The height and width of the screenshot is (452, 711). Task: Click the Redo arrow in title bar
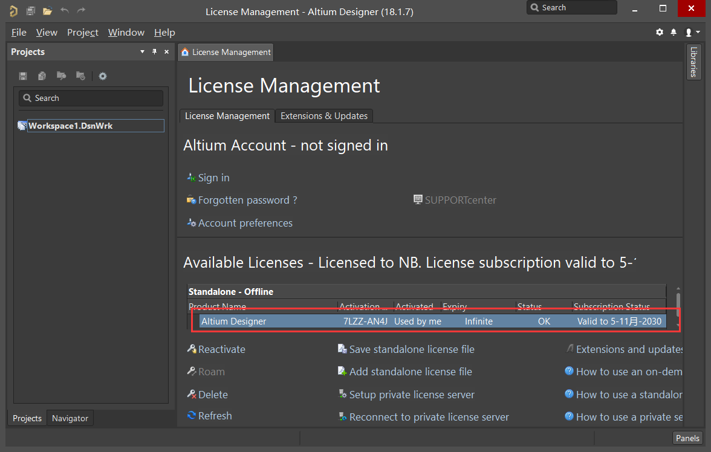click(81, 10)
